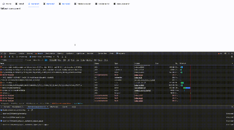
Task: Switch drawer to What's new tab
Action: (54, 107)
